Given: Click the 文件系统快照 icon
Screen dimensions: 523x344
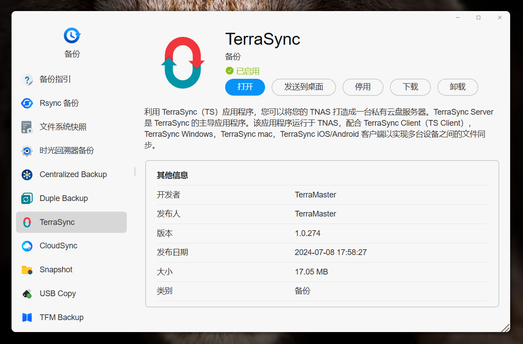Looking at the screenshot, I should (x=27, y=127).
